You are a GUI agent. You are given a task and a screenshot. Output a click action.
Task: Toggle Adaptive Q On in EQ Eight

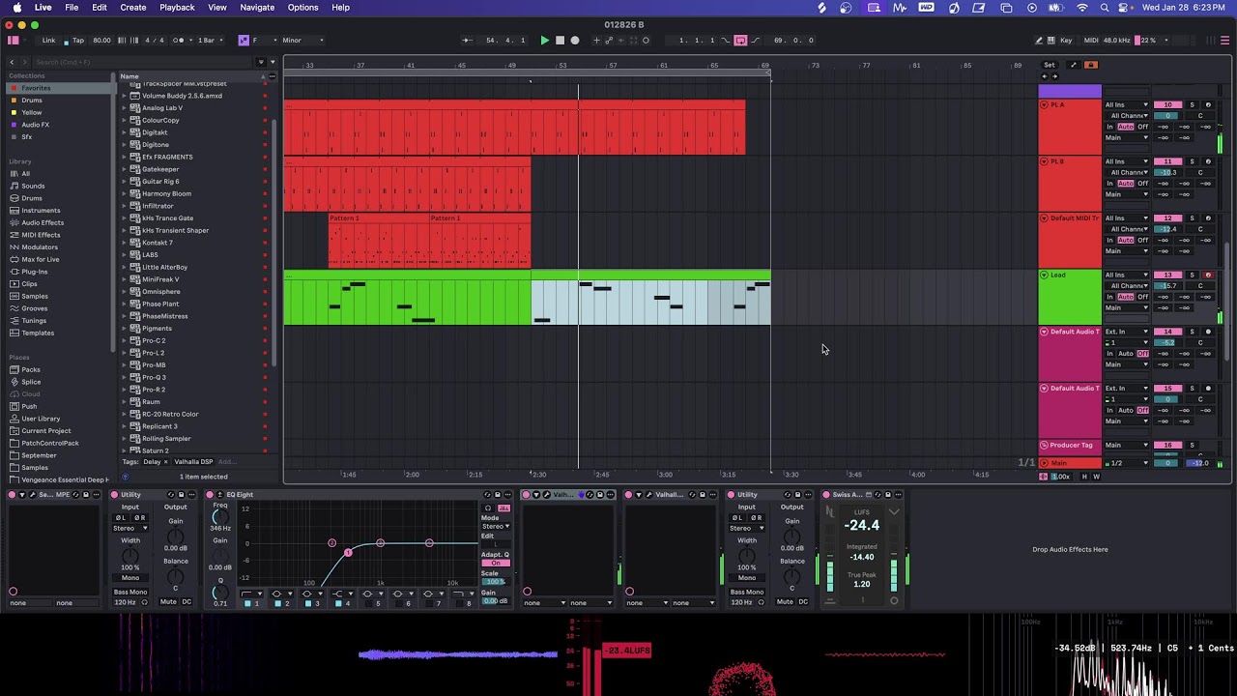pos(495,564)
